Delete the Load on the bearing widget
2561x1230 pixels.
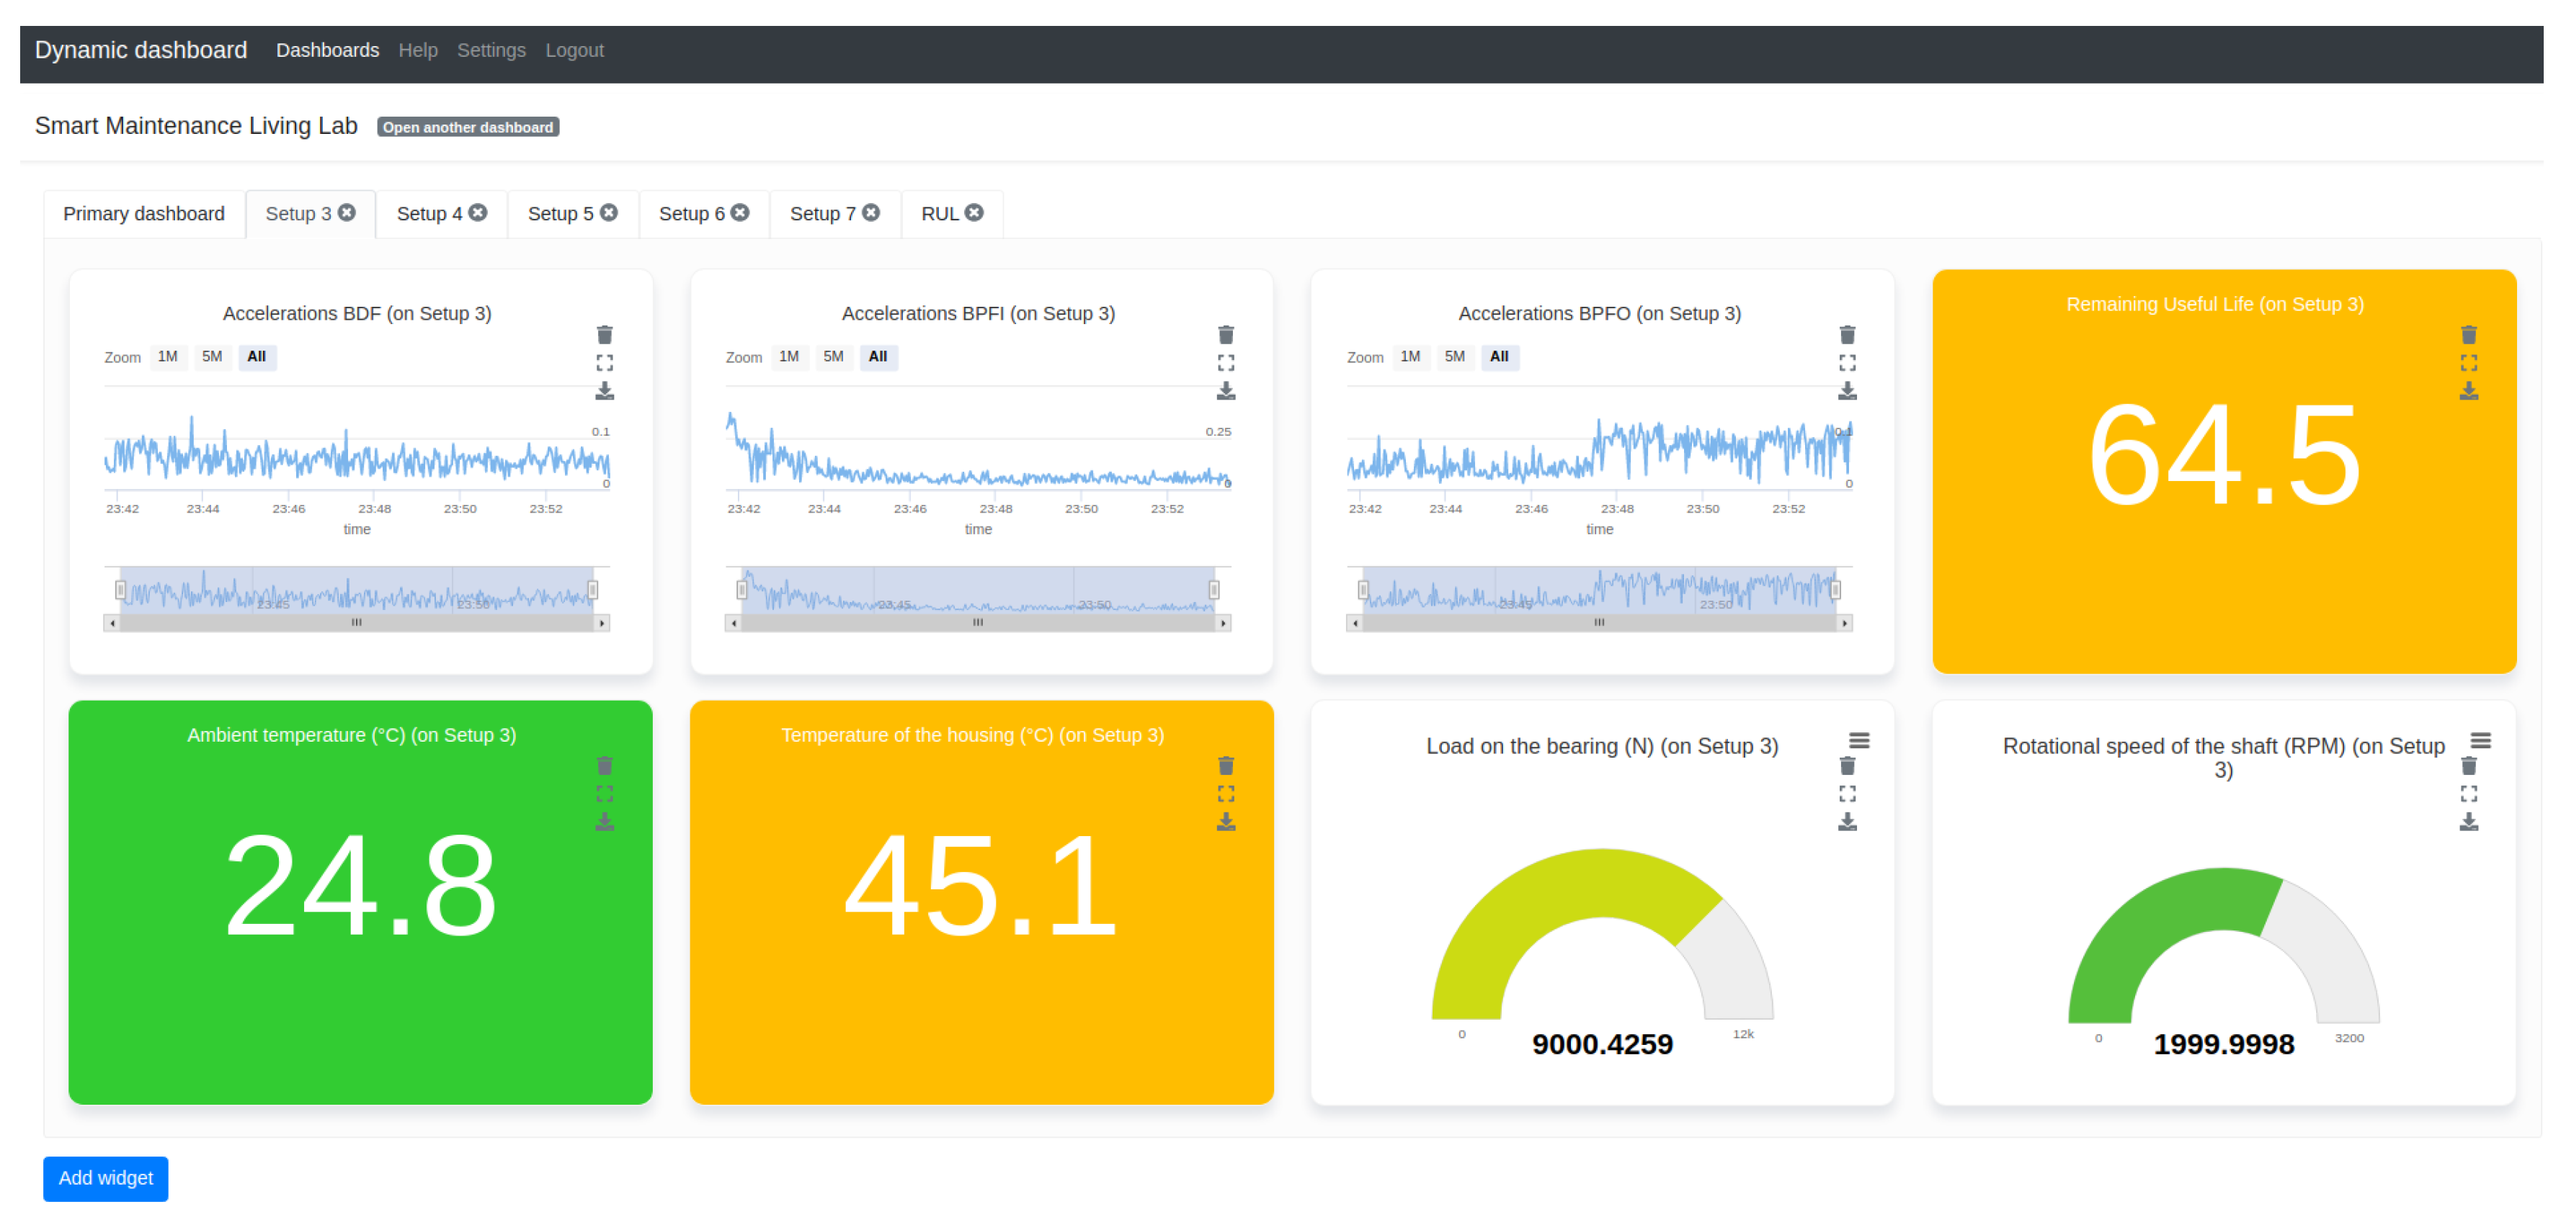[1847, 766]
